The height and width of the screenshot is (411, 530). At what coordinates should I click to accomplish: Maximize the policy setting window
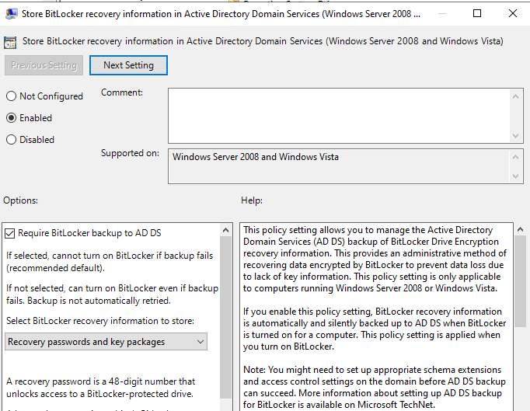click(x=477, y=13)
